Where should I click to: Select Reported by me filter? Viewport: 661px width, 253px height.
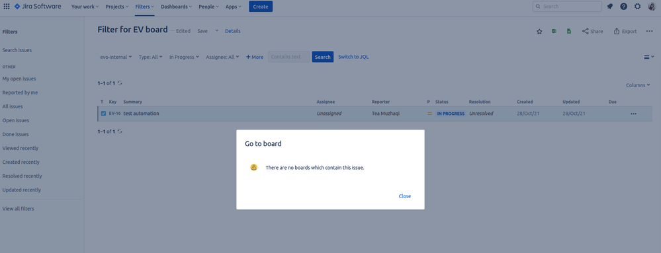[20, 92]
